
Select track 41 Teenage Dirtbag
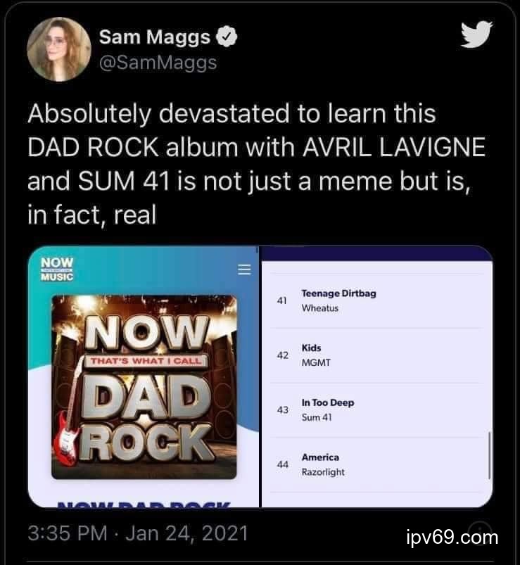(376, 300)
